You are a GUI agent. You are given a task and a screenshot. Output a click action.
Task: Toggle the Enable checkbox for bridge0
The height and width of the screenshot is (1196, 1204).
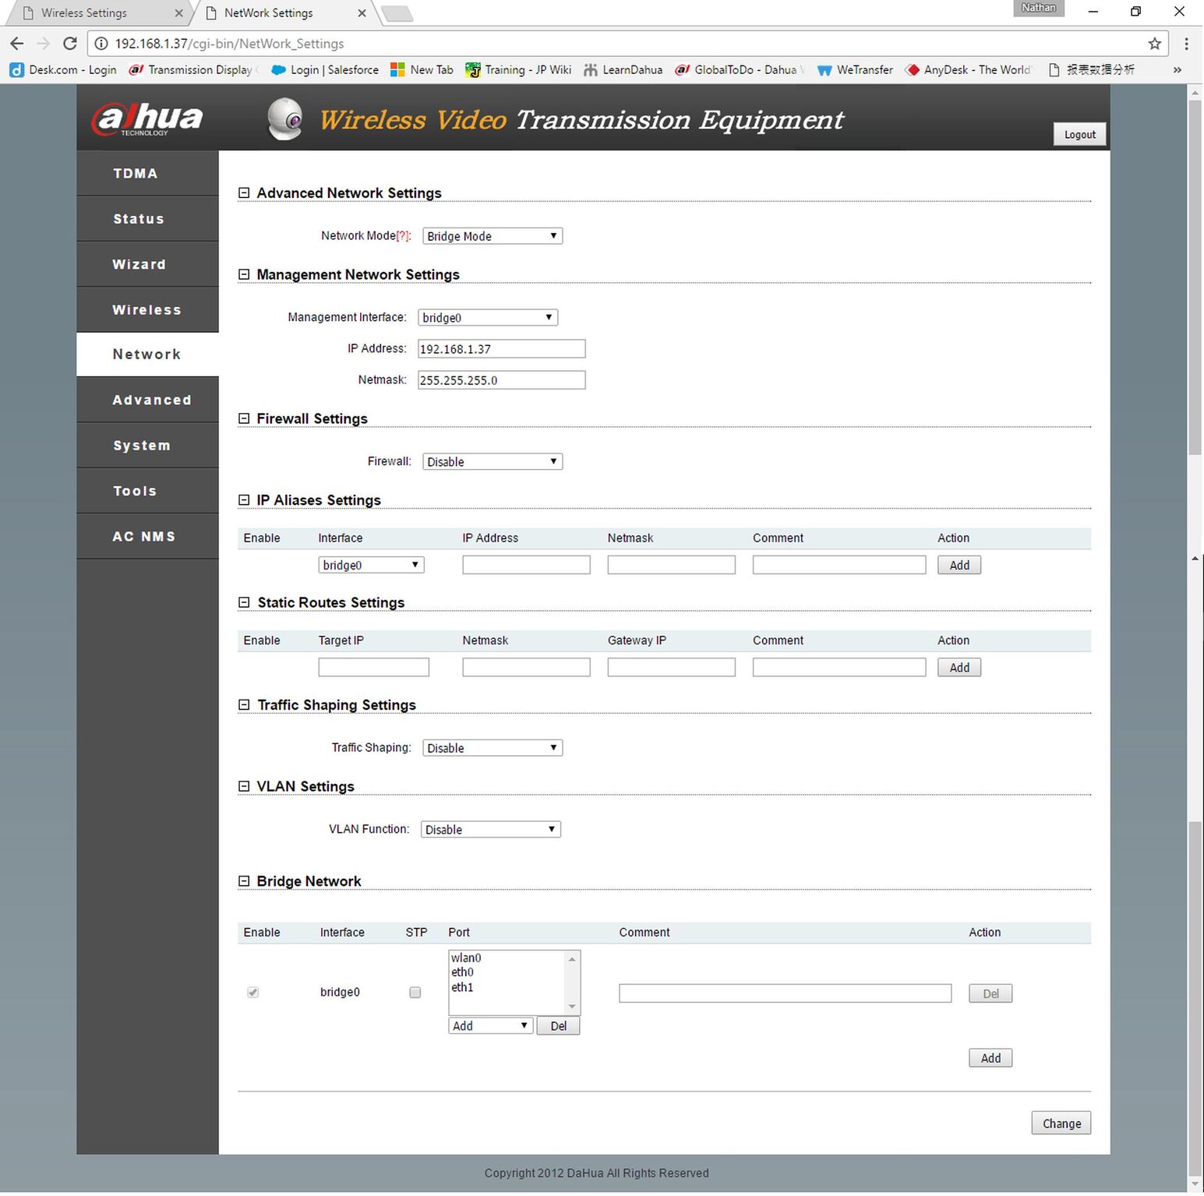(253, 992)
